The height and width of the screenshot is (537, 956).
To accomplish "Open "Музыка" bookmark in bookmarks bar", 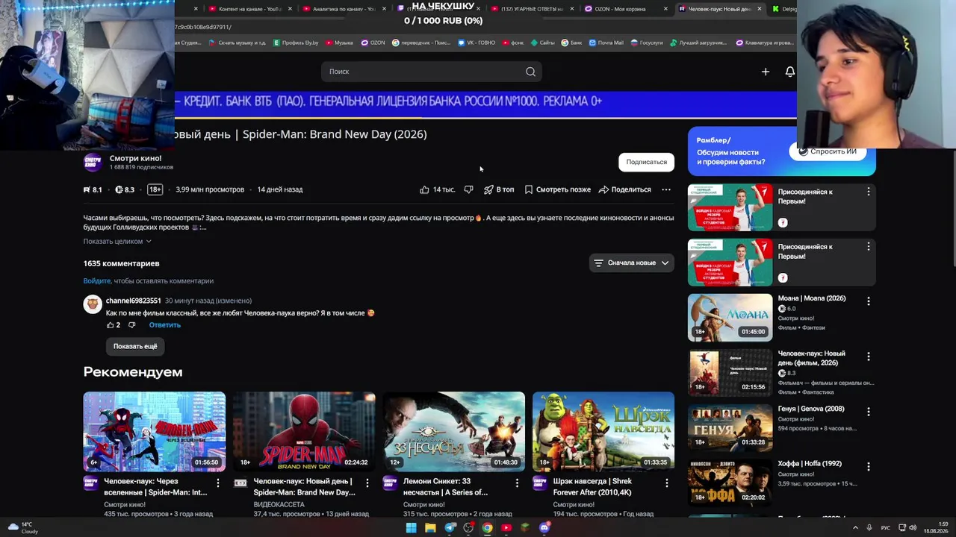I will point(339,43).
